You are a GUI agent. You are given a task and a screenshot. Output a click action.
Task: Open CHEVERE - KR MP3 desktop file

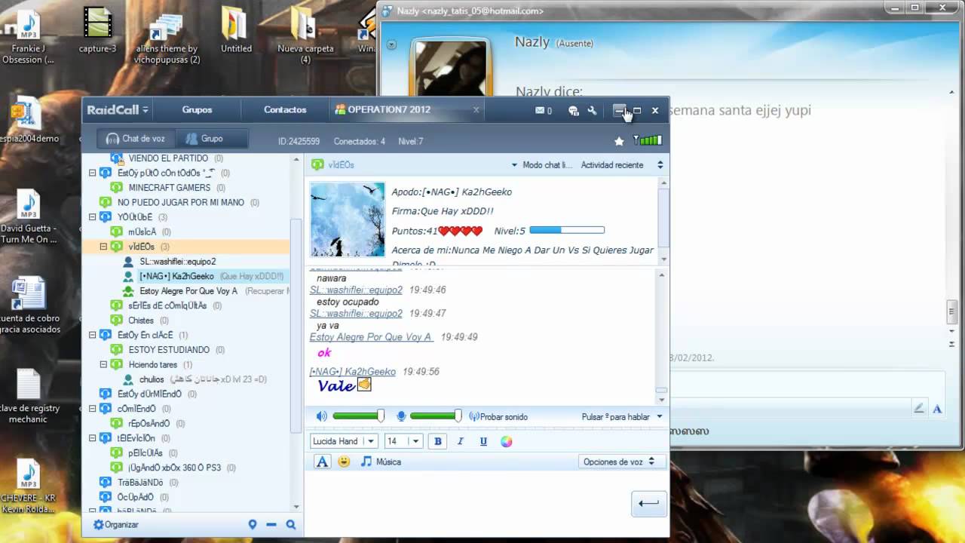point(29,487)
